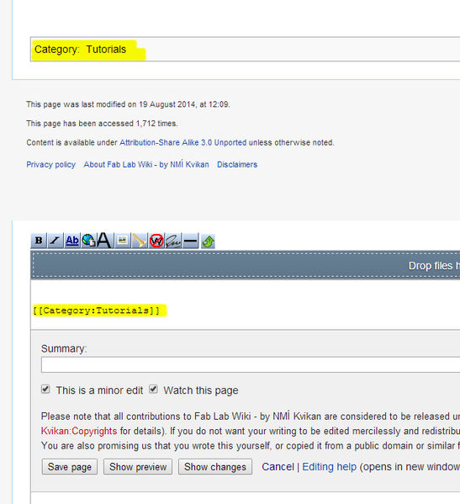460x504 pixels.
Task: Apply italic text formatting
Action: tap(56, 241)
